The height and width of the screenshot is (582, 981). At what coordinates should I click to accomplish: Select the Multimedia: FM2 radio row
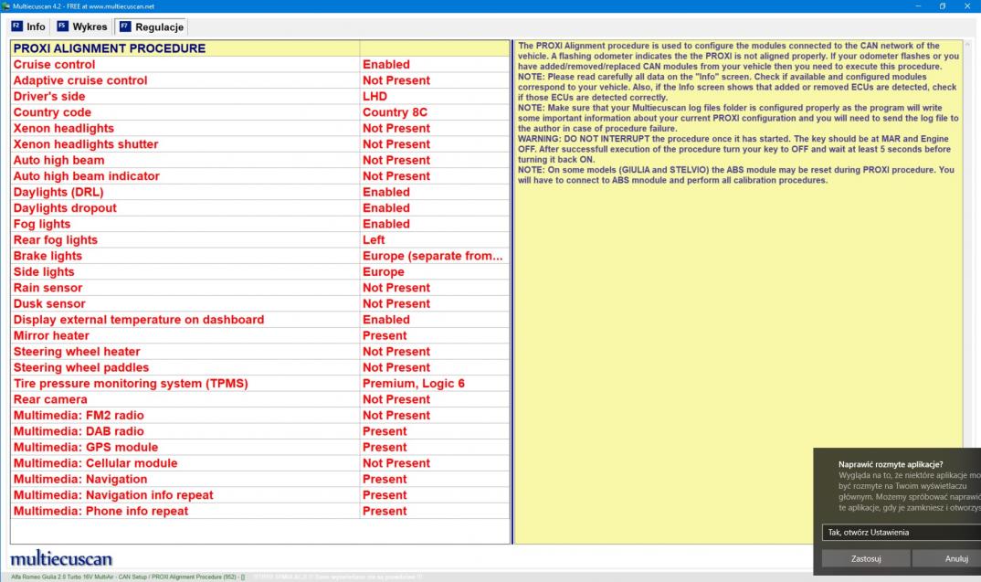click(x=260, y=416)
